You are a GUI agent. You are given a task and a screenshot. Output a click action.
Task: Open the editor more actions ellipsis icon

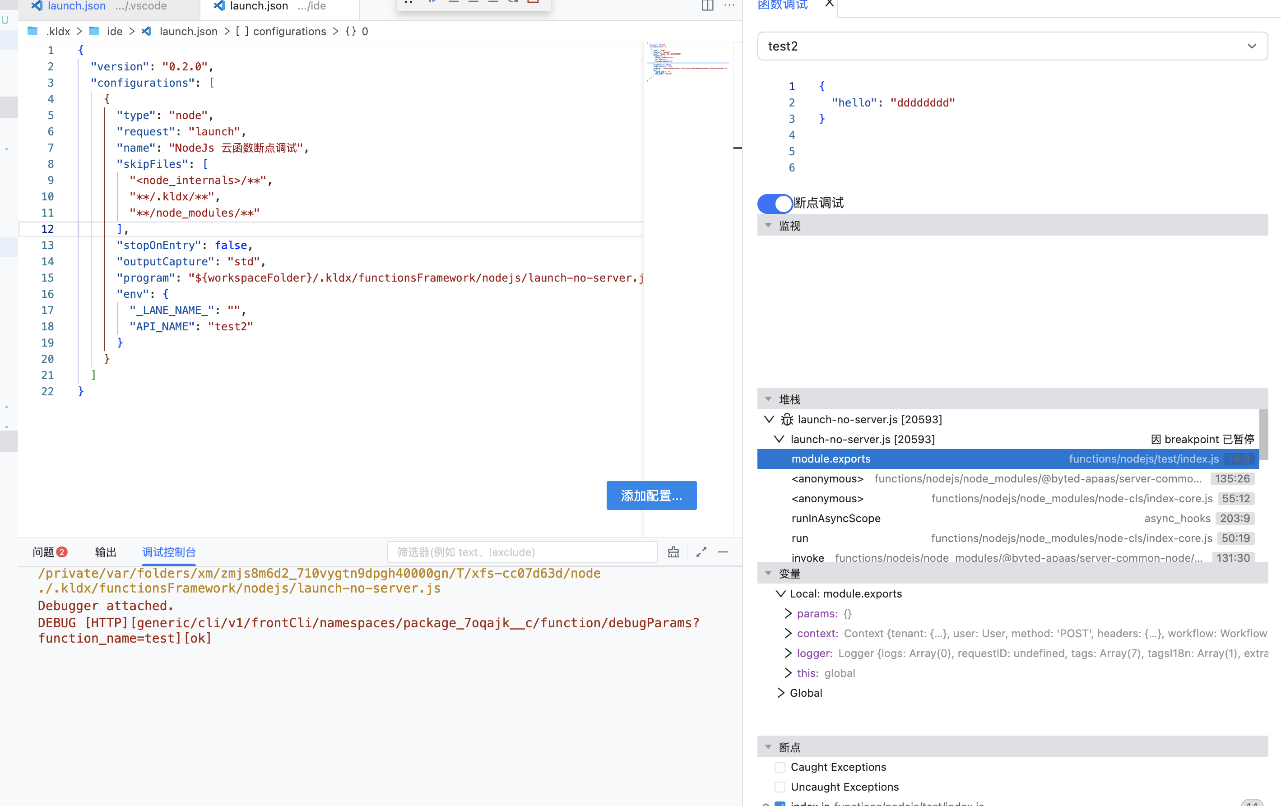(728, 6)
